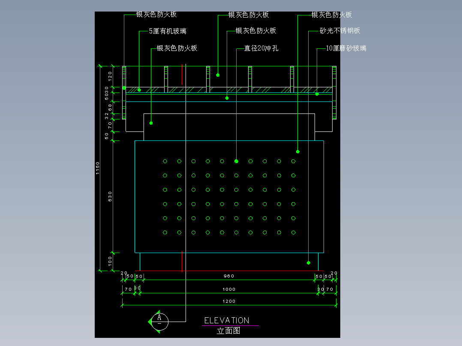Click the 1200 overall width dimension
The width and height of the screenshot is (462, 346).
tap(229, 301)
